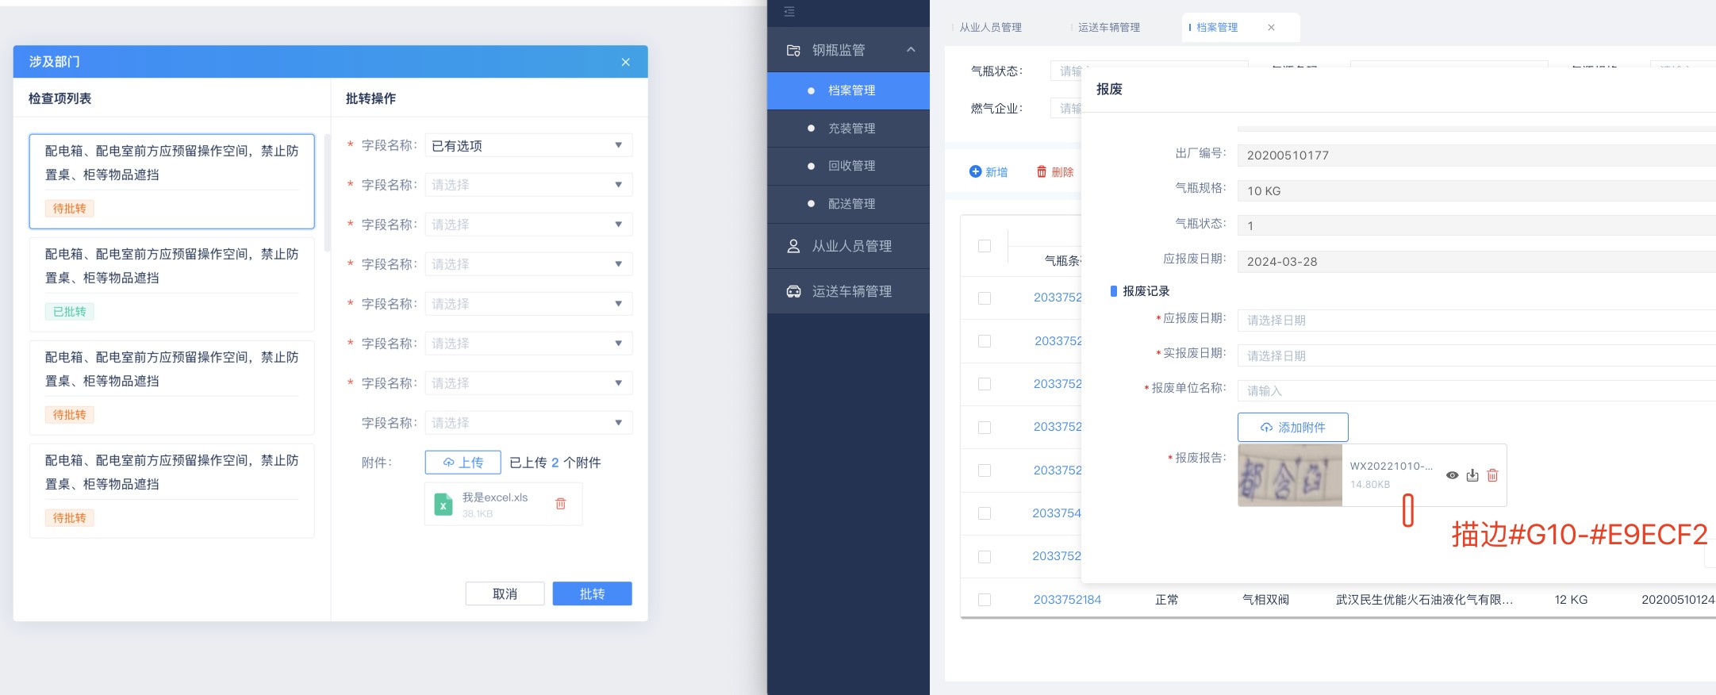Click the person icon beside 从业人员管理
The width and height of the screenshot is (1716, 695).
click(x=793, y=246)
